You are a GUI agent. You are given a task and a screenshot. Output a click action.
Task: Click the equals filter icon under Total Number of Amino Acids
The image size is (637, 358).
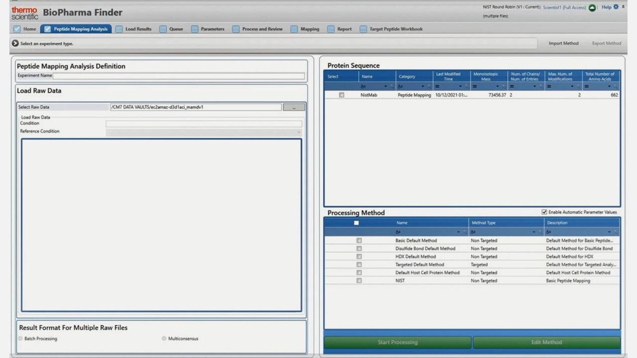pyautogui.click(x=587, y=87)
